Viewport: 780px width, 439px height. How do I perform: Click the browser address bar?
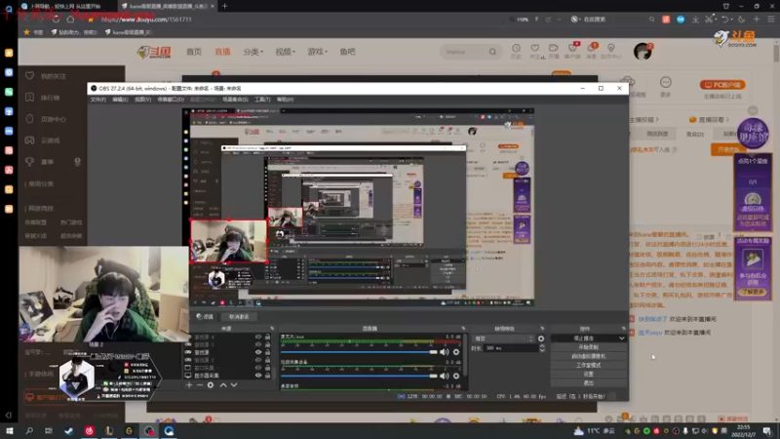pyautogui.click(x=298, y=20)
